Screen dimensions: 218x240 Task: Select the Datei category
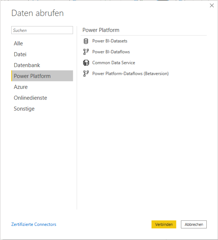click(42, 54)
